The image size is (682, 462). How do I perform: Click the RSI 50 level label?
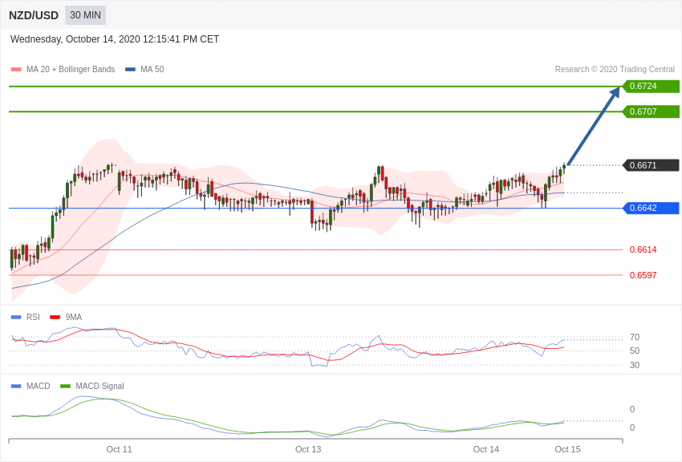click(x=635, y=351)
